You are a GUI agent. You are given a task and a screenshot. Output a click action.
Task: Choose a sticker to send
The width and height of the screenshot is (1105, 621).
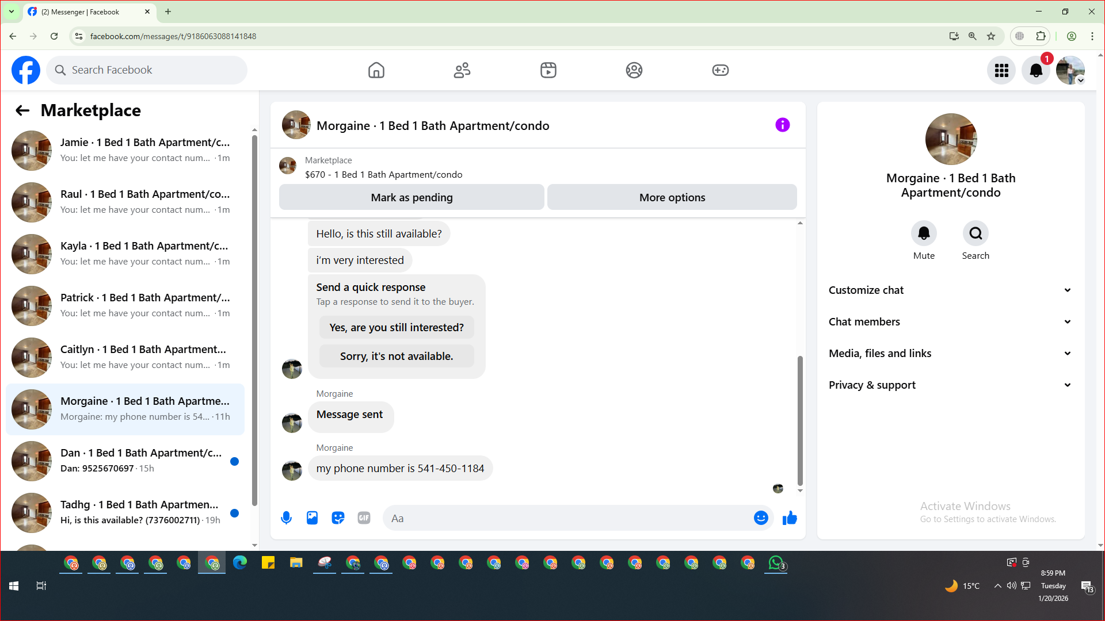click(x=338, y=518)
